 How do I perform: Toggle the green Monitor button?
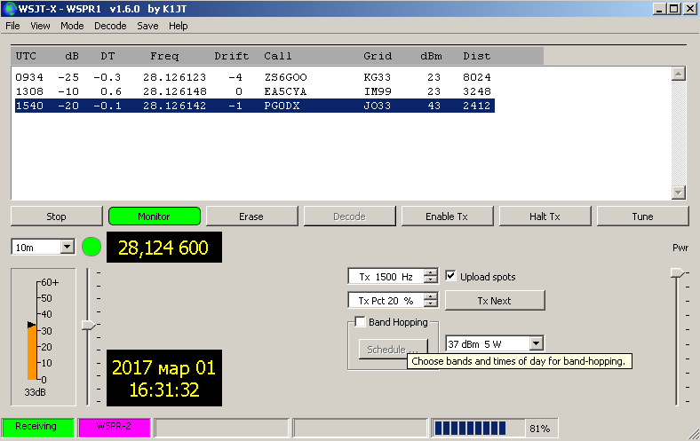point(154,217)
